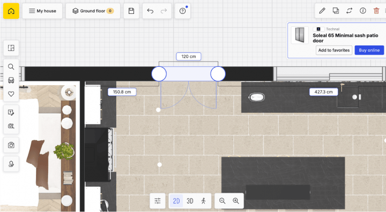
Task: Open the Ground floor level selector
Action: [93, 11]
